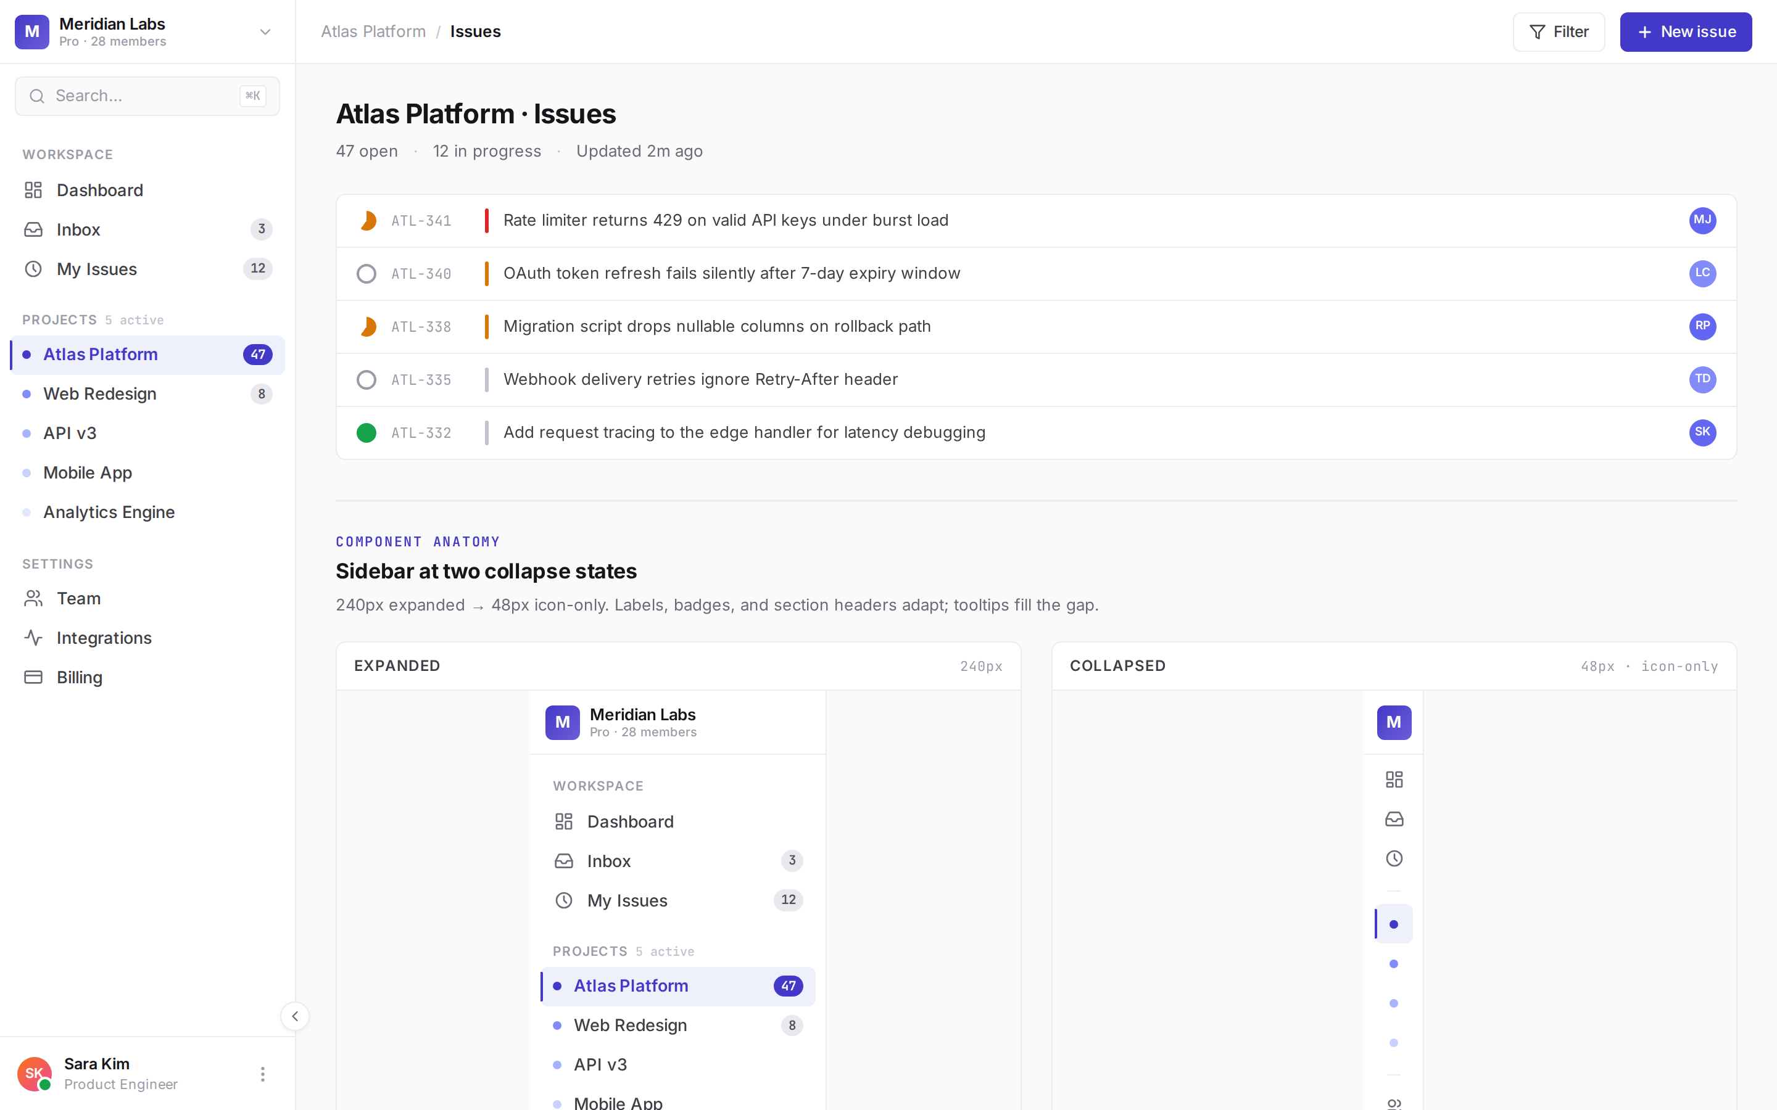Click the SK assignee avatar on ATL-332

pyautogui.click(x=1702, y=432)
